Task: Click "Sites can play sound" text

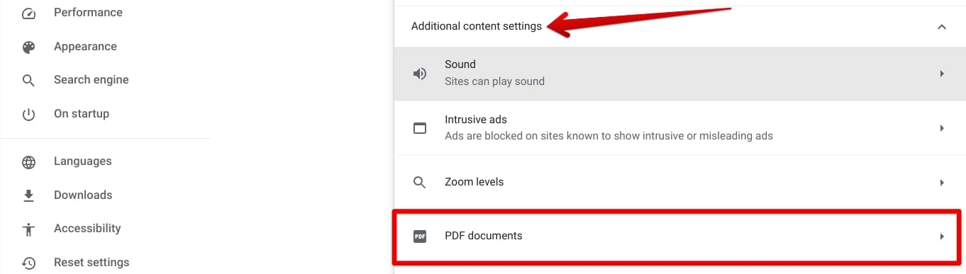Action: click(x=494, y=81)
